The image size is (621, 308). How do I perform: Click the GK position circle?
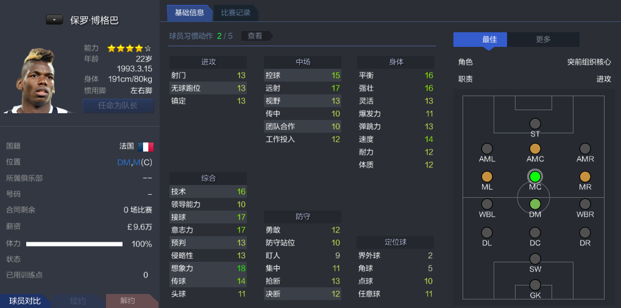pyautogui.click(x=535, y=285)
